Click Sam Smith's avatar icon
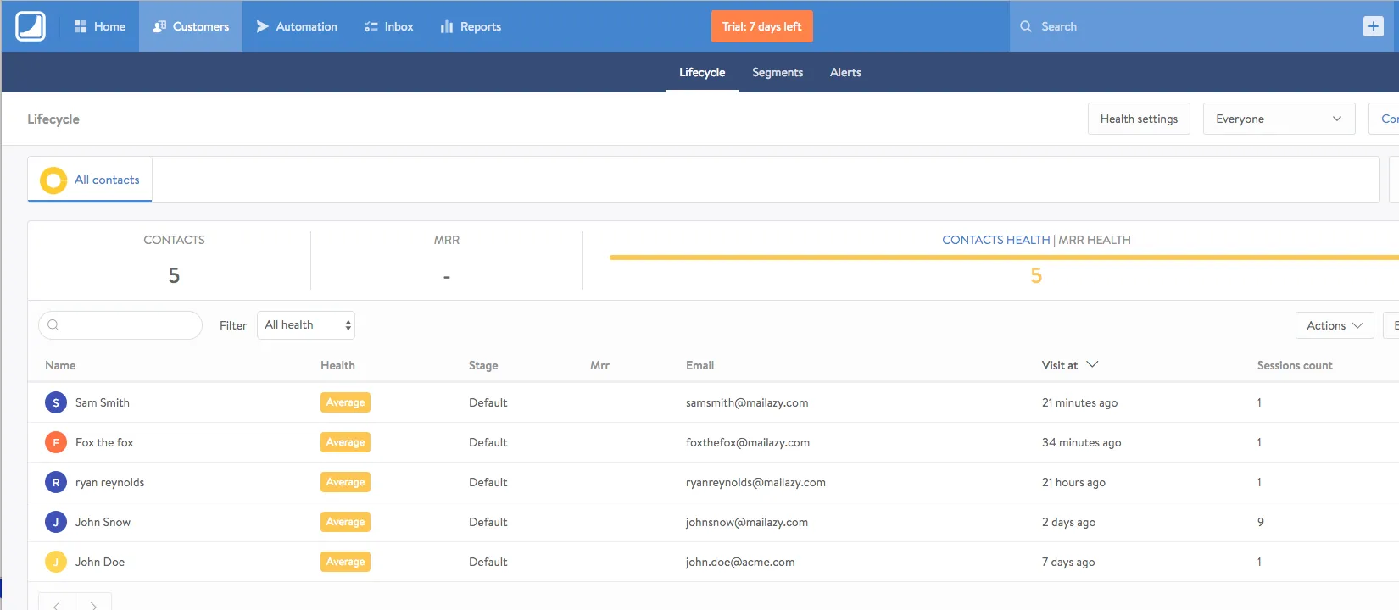This screenshot has height=610, width=1399. pos(56,402)
